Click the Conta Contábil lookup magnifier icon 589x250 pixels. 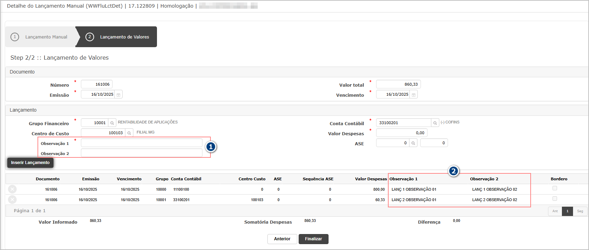(x=435, y=123)
